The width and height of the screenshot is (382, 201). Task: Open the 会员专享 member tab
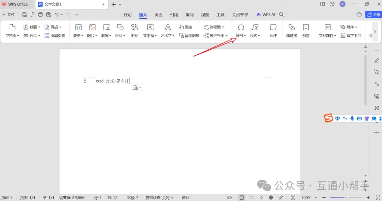[x=240, y=14]
